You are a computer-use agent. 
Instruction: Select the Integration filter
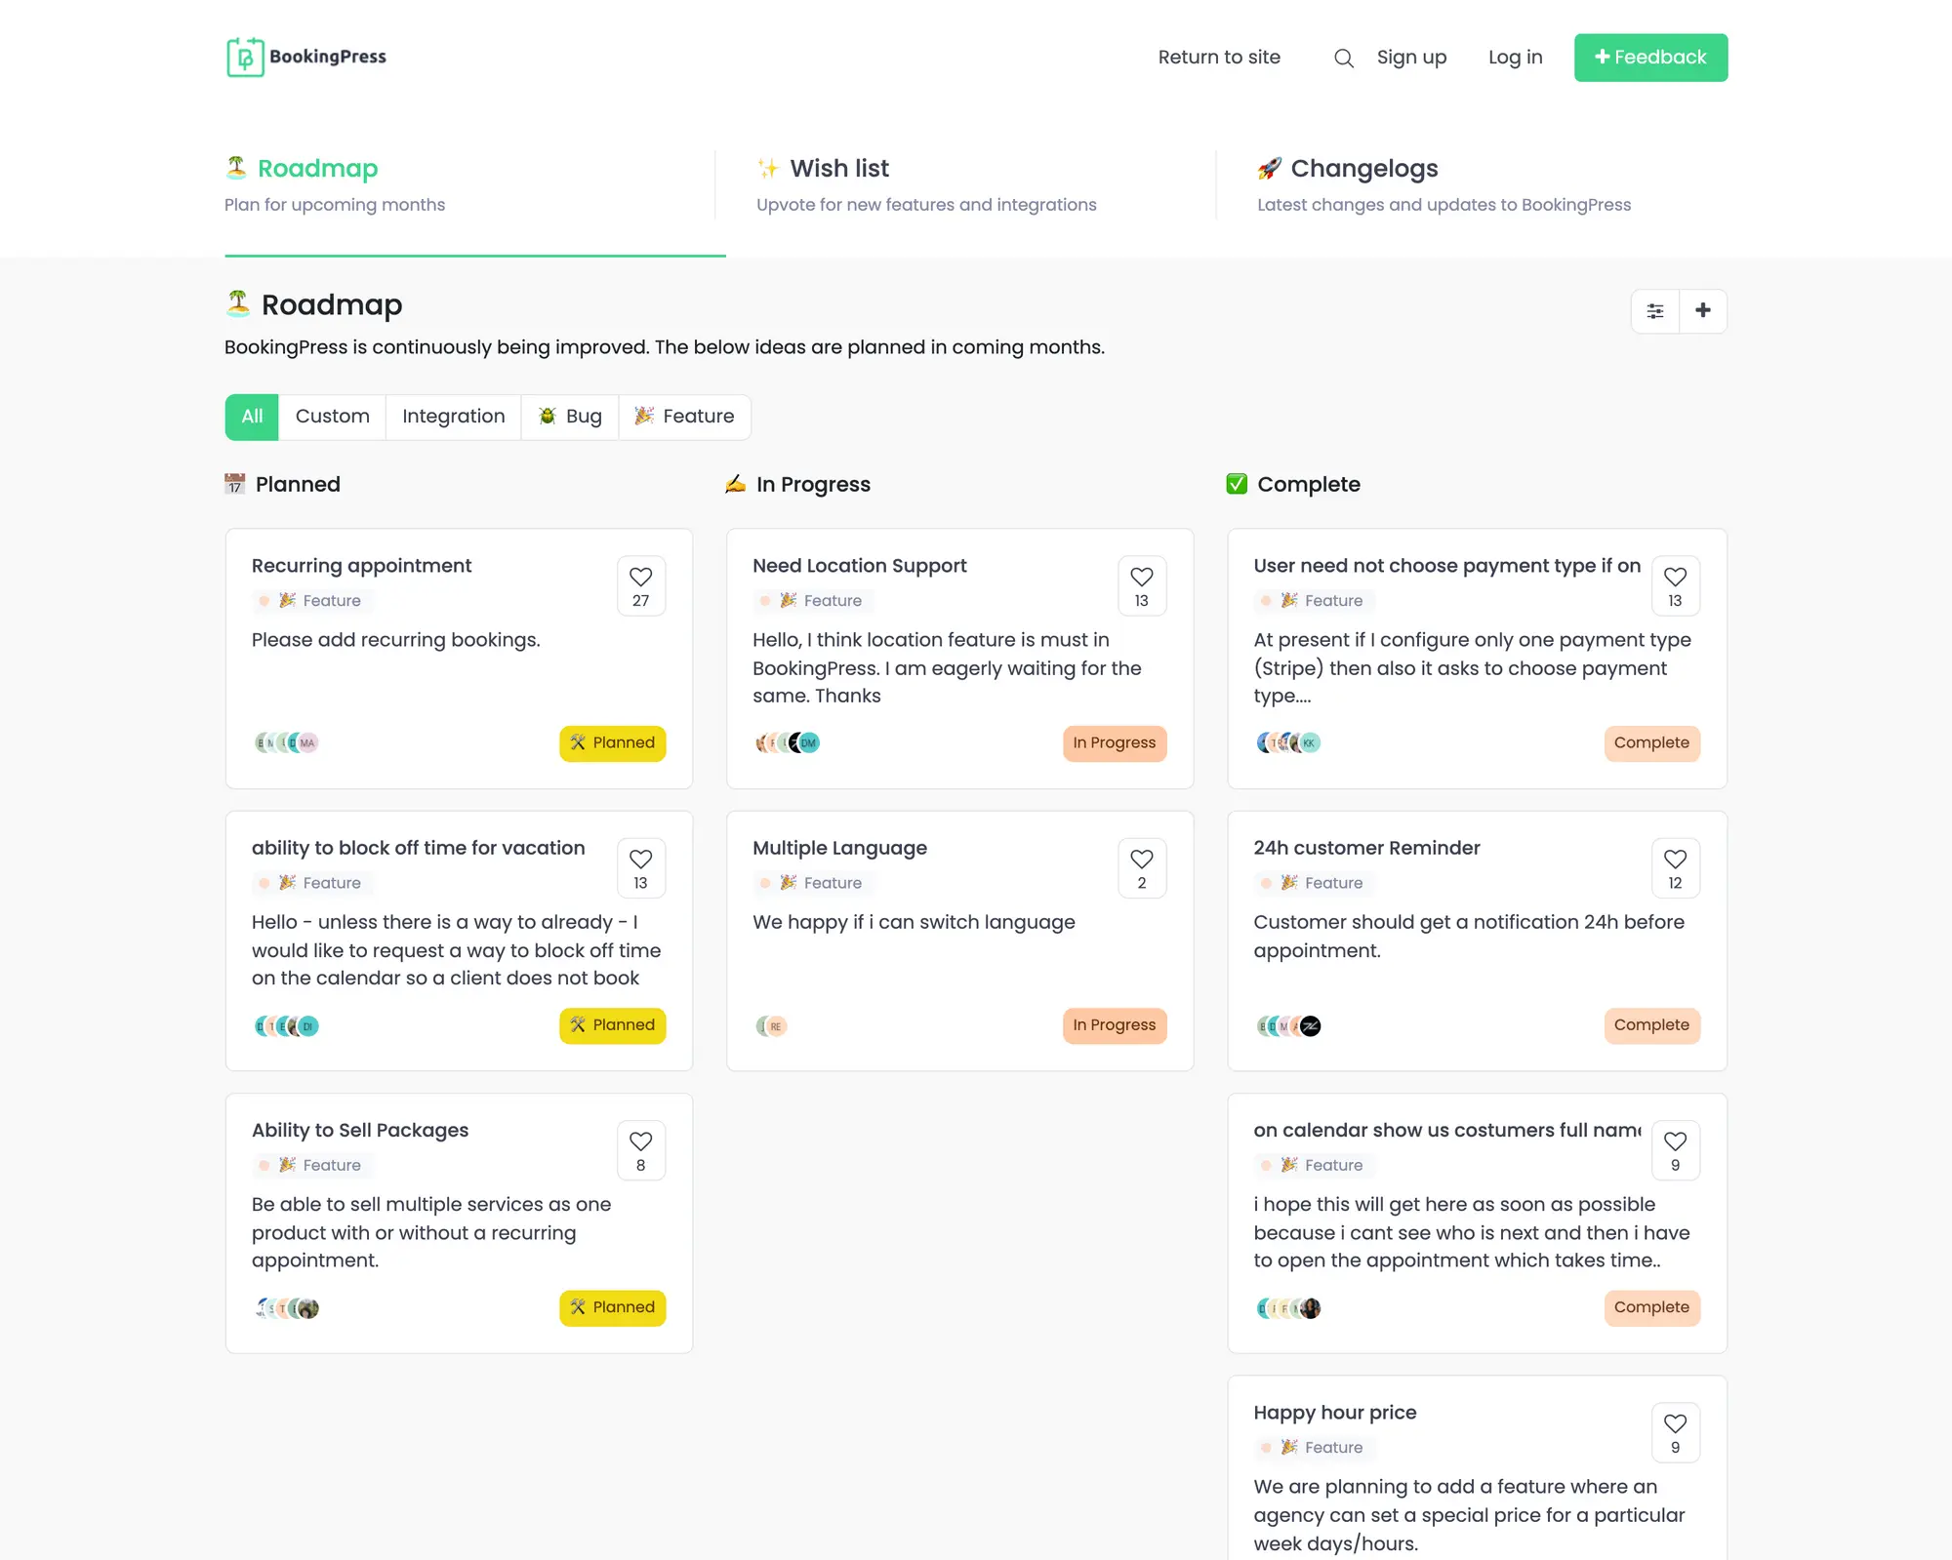(x=453, y=417)
